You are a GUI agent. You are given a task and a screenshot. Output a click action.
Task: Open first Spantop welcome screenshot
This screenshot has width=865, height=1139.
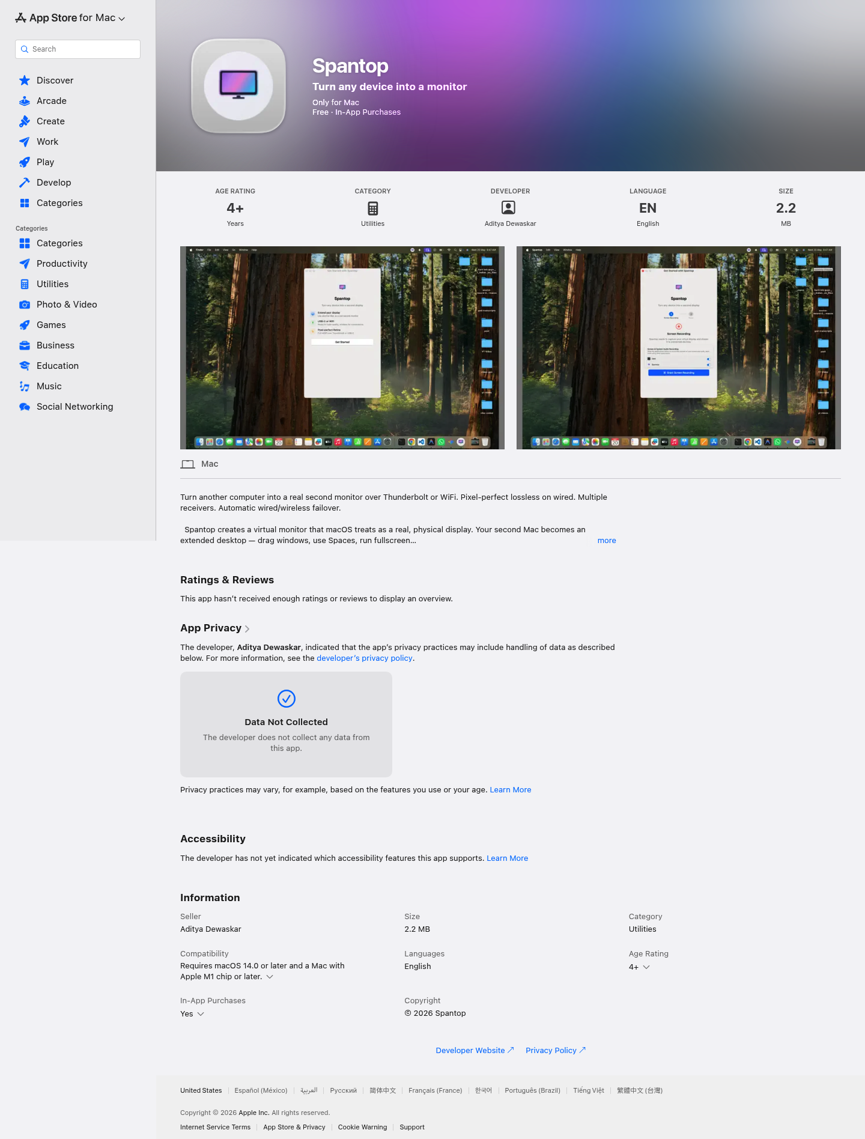(x=342, y=348)
